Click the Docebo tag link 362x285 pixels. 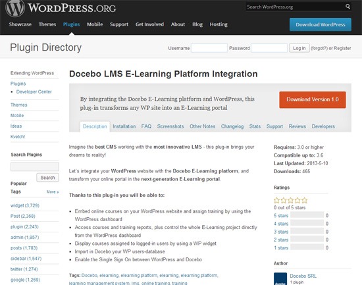(90, 276)
